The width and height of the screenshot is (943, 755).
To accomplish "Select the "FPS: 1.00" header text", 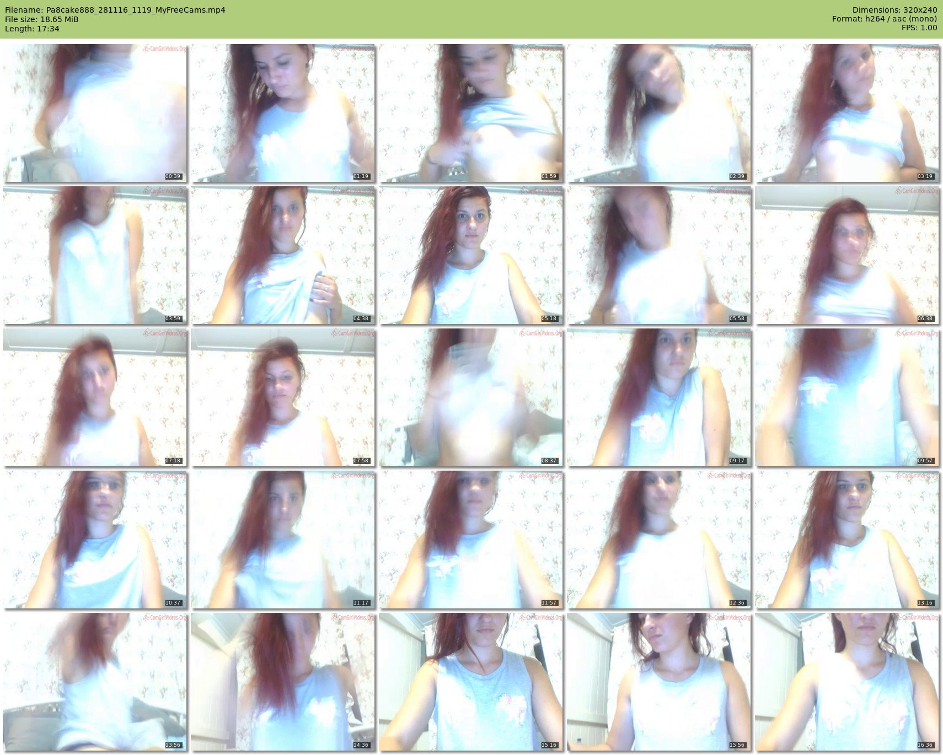I will click(x=919, y=28).
